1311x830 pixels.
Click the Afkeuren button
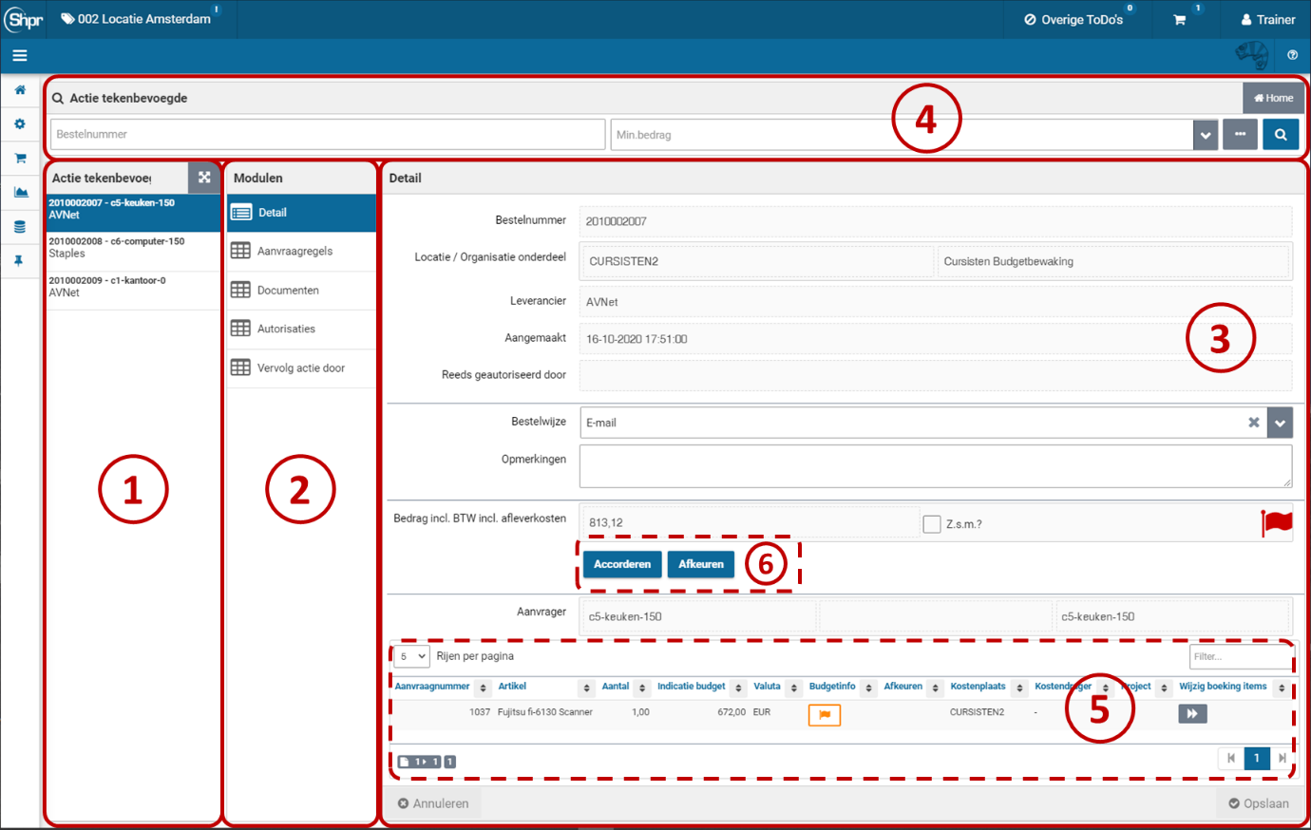701,564
